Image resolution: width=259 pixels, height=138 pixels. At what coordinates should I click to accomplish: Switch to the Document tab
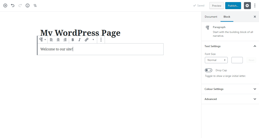click(211, 17)
